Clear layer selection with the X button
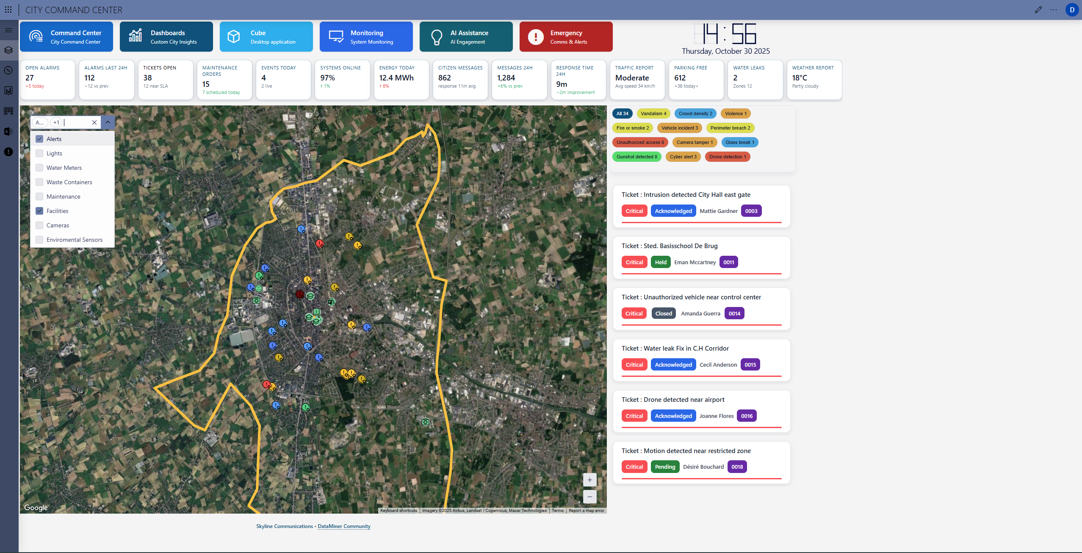This screenshot has width=1082, height=553. click(x=94, y=122)
